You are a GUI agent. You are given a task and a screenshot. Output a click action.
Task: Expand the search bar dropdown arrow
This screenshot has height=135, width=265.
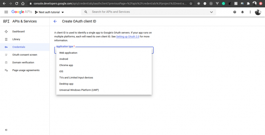(x=211, y=12)
